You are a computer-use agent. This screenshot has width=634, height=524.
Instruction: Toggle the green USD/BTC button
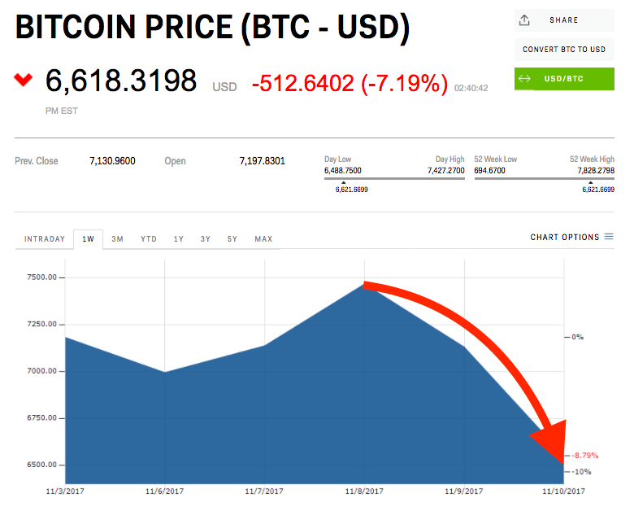coord(564,78)
